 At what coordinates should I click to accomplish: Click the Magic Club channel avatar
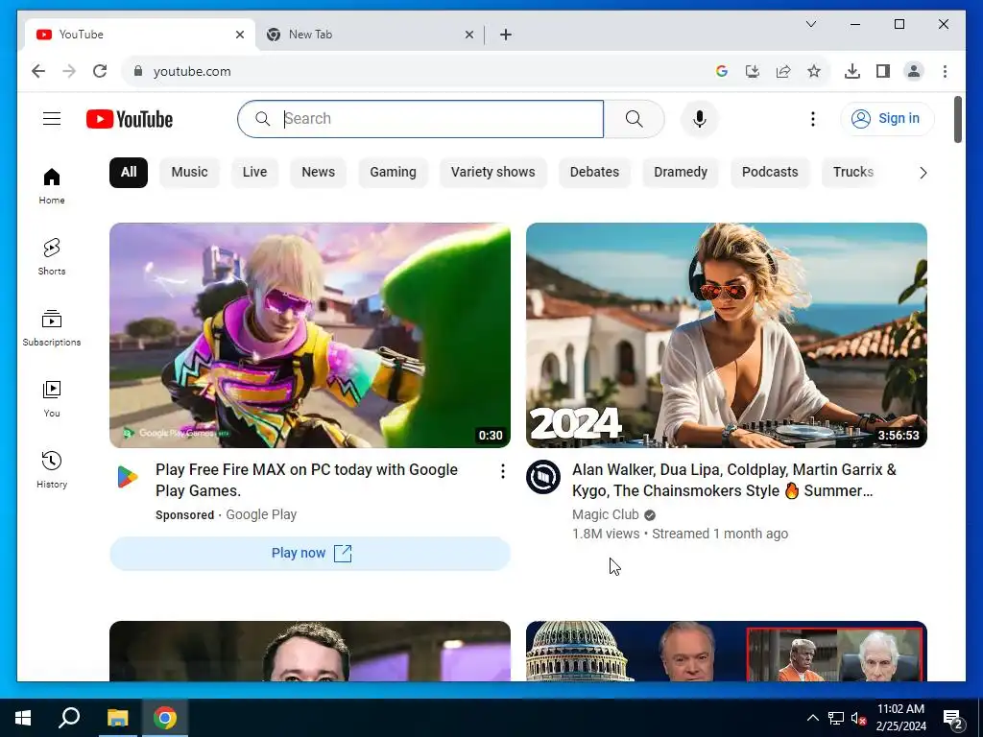[543, 477]
